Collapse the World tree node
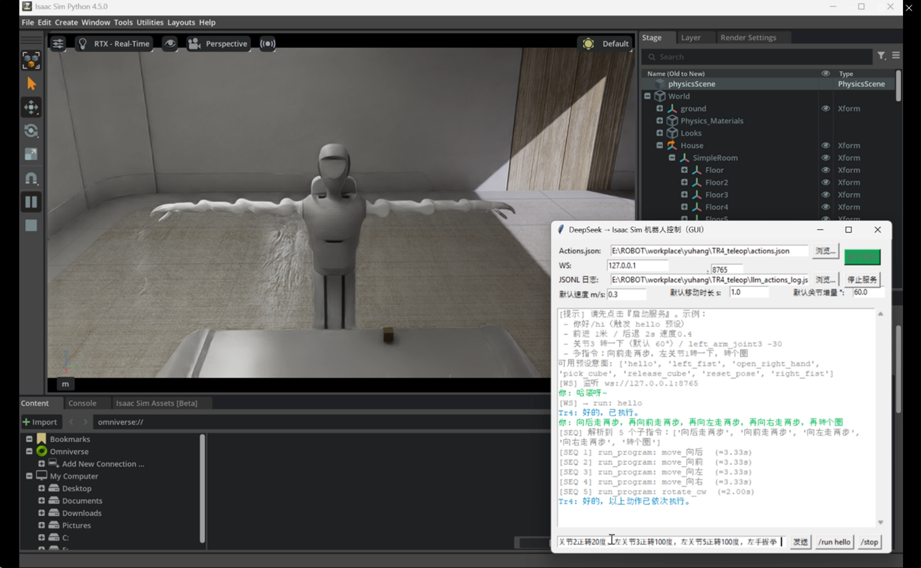Screen dimensions: 921x568 click(x=647, y=96)
